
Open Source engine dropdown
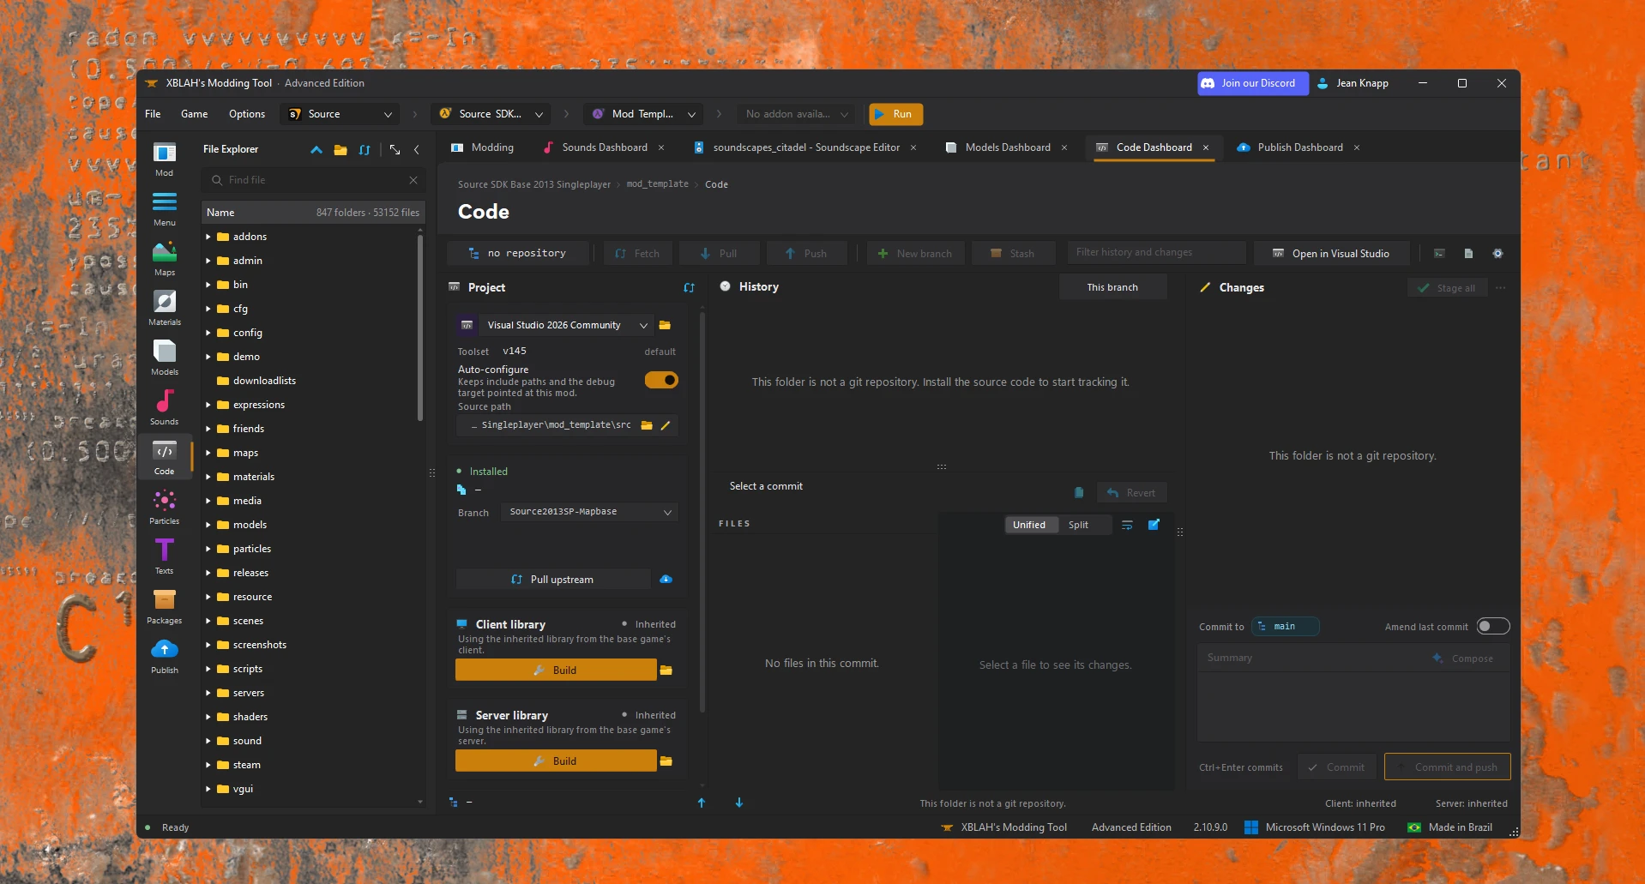340,114
